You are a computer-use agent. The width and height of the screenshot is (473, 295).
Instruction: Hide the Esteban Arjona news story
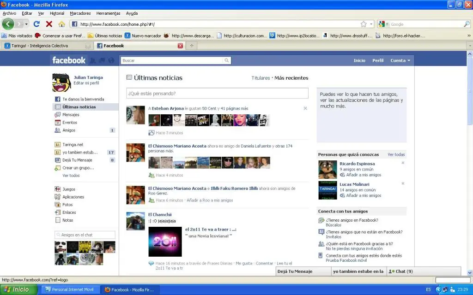(305, 108)
